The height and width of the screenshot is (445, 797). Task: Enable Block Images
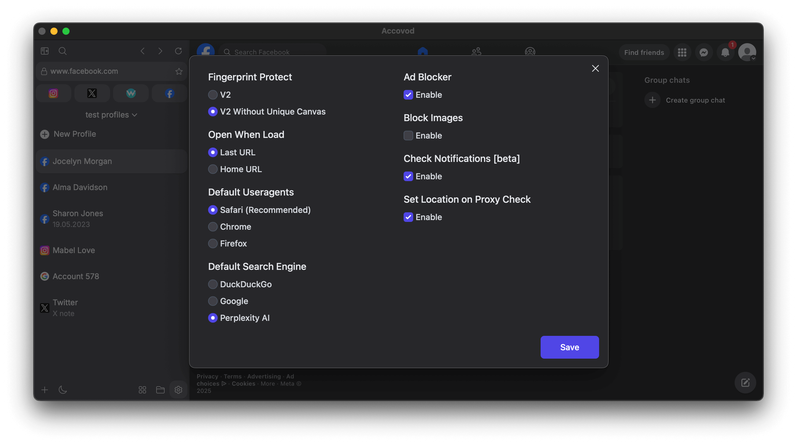point(408,135)
